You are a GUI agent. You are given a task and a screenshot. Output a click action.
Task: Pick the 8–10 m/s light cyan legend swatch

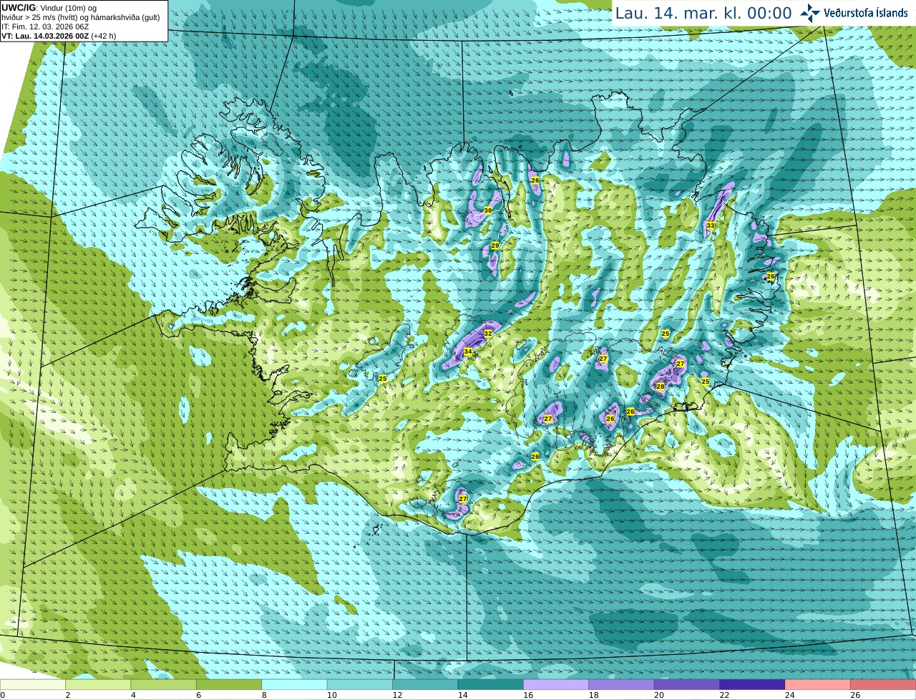tap(295, 684)
